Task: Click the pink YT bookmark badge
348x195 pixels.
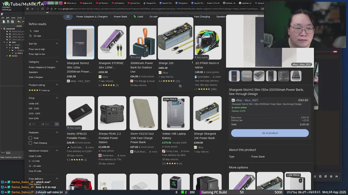Action: (x=61, y=3)
